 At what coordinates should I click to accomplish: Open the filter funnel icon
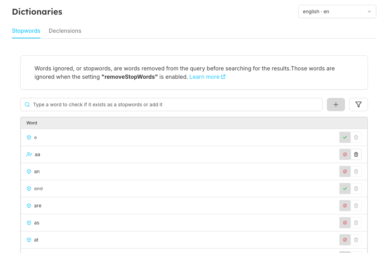358,104
